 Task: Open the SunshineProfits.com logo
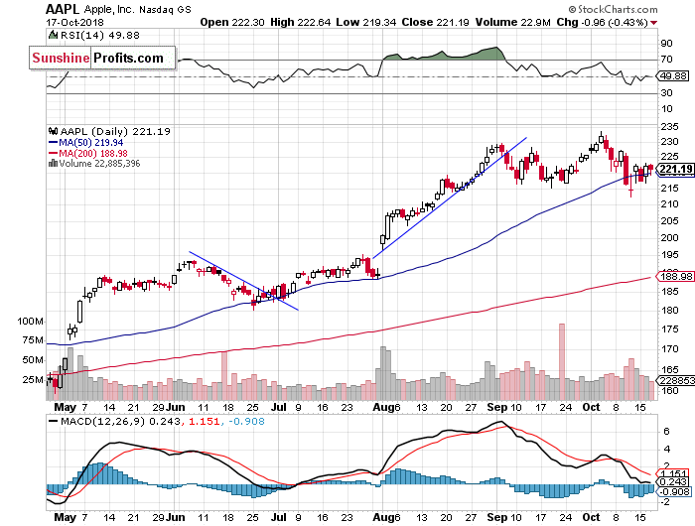coord(102,58)
